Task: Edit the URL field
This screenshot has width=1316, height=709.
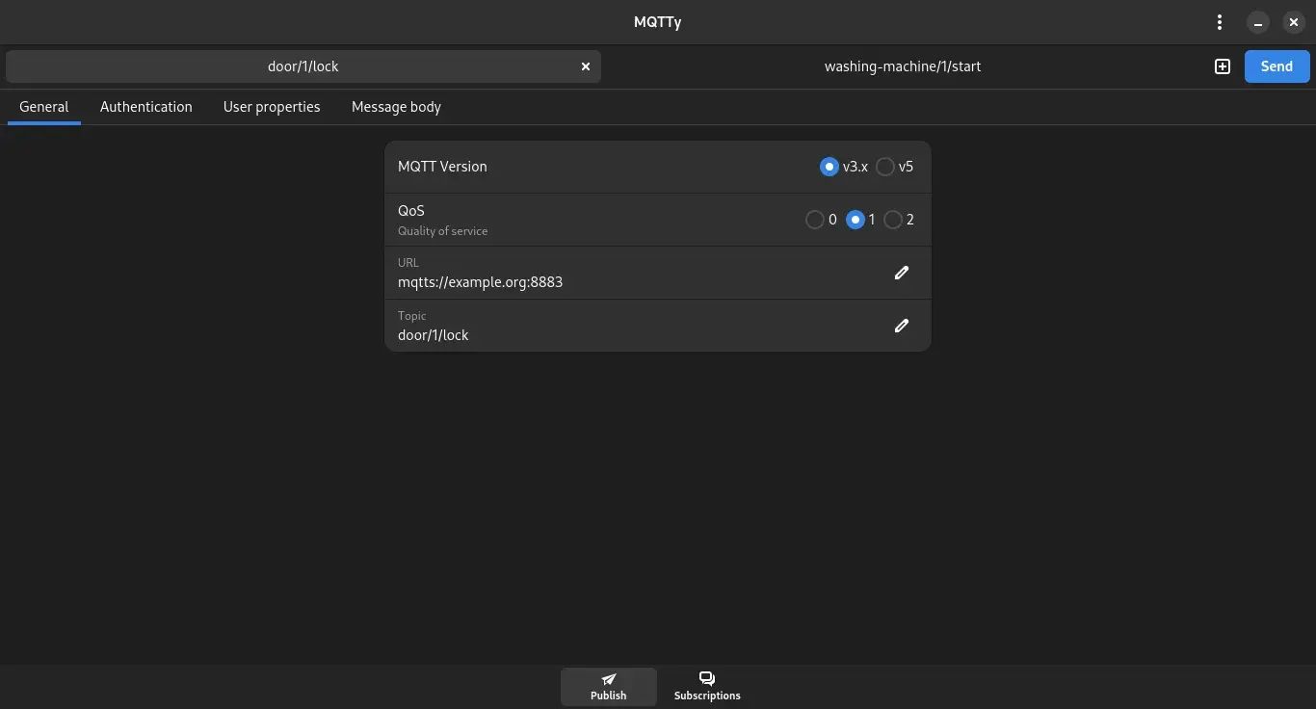Action: tap(902, 273)
